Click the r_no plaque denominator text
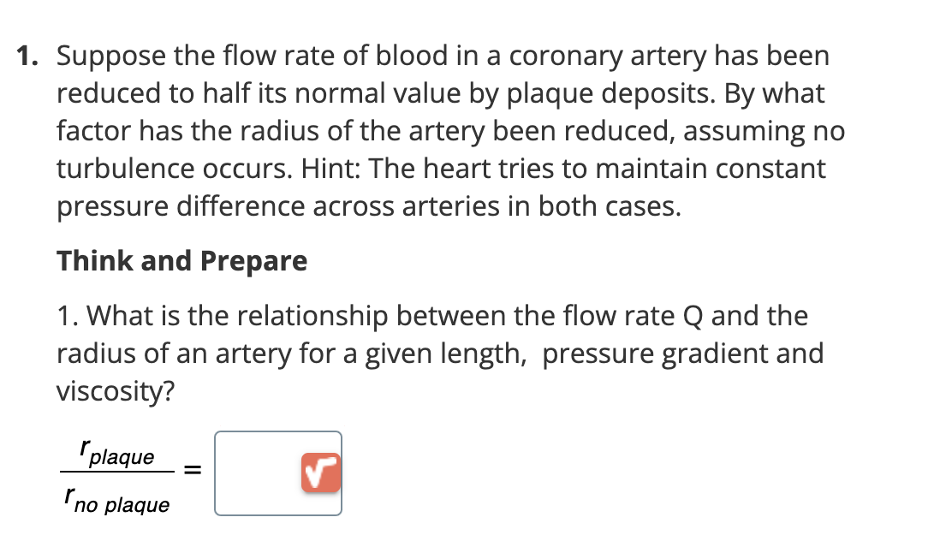 point(116,501)
